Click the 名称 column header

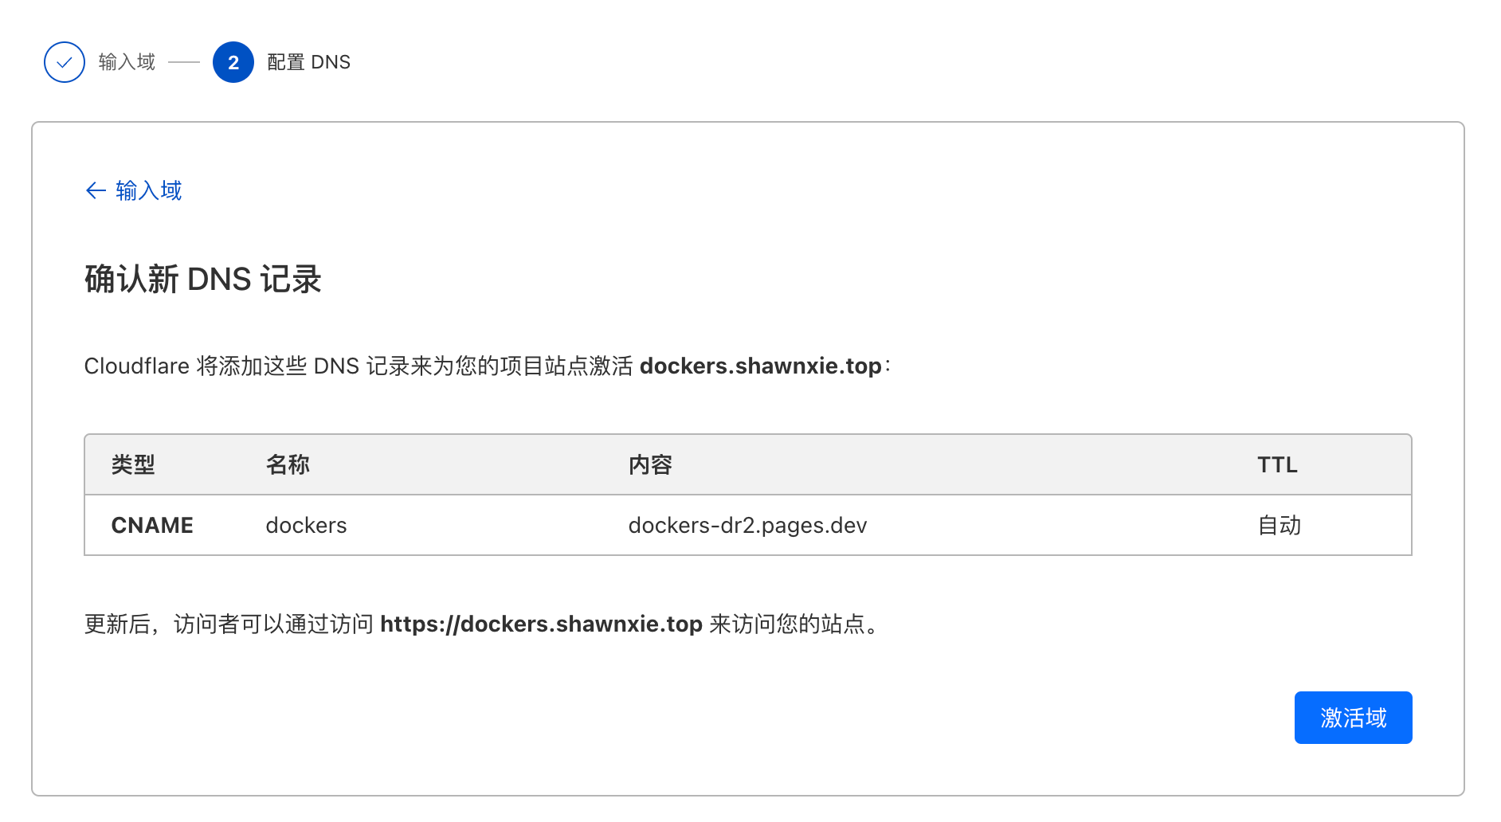coord(288,464)
